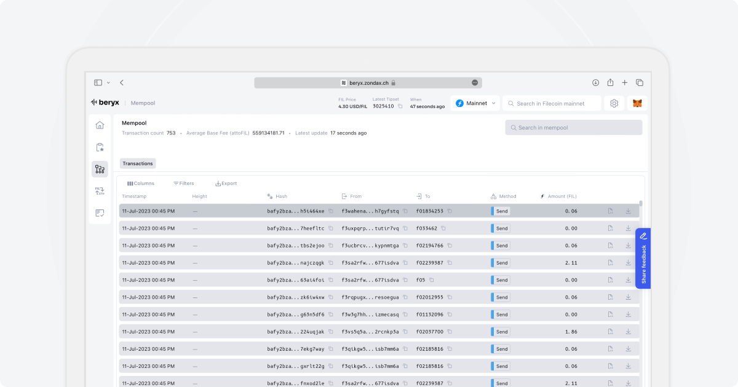Open hash bafy2bza...tbs2ejoo
The height and width of the screenshot is (387, 738).
(x=296, y=245)
